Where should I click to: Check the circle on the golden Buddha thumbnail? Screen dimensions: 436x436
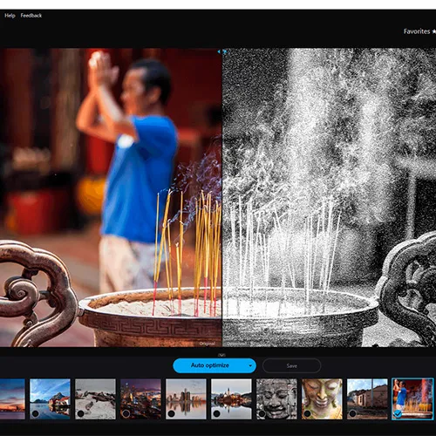[308, 413]
